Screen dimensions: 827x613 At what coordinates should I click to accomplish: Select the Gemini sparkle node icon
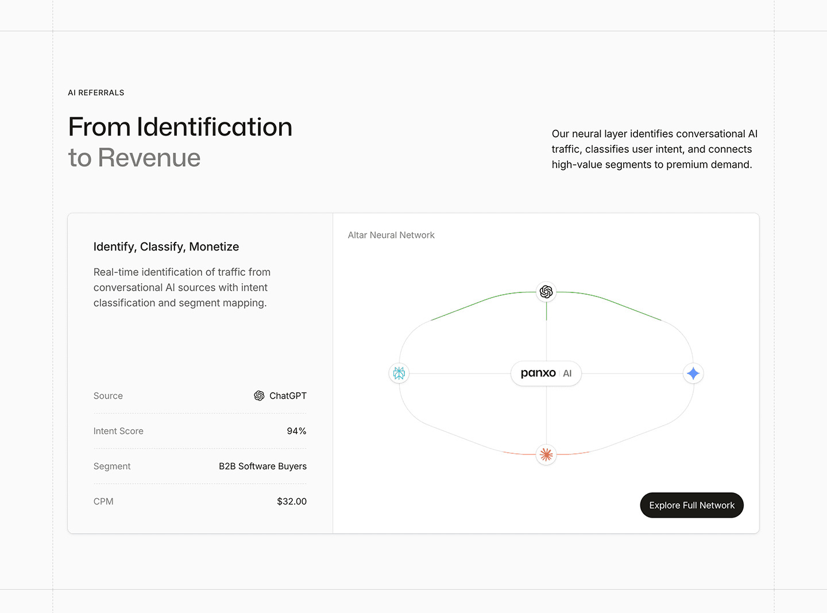tap(693, 373)
